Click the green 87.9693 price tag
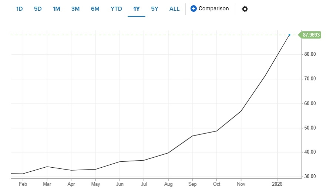Viewport: 330px width, 195px height. (311, 35)
